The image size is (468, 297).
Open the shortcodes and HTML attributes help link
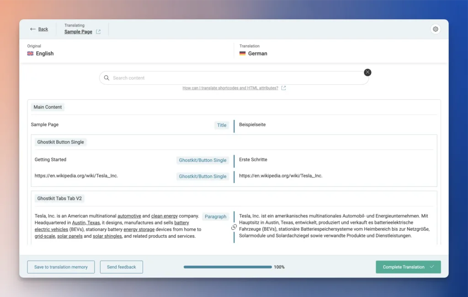[230, 88]
